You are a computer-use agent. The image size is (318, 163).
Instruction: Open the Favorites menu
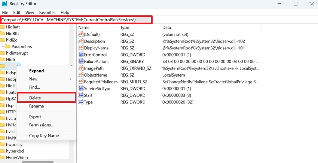pos(47,13)
